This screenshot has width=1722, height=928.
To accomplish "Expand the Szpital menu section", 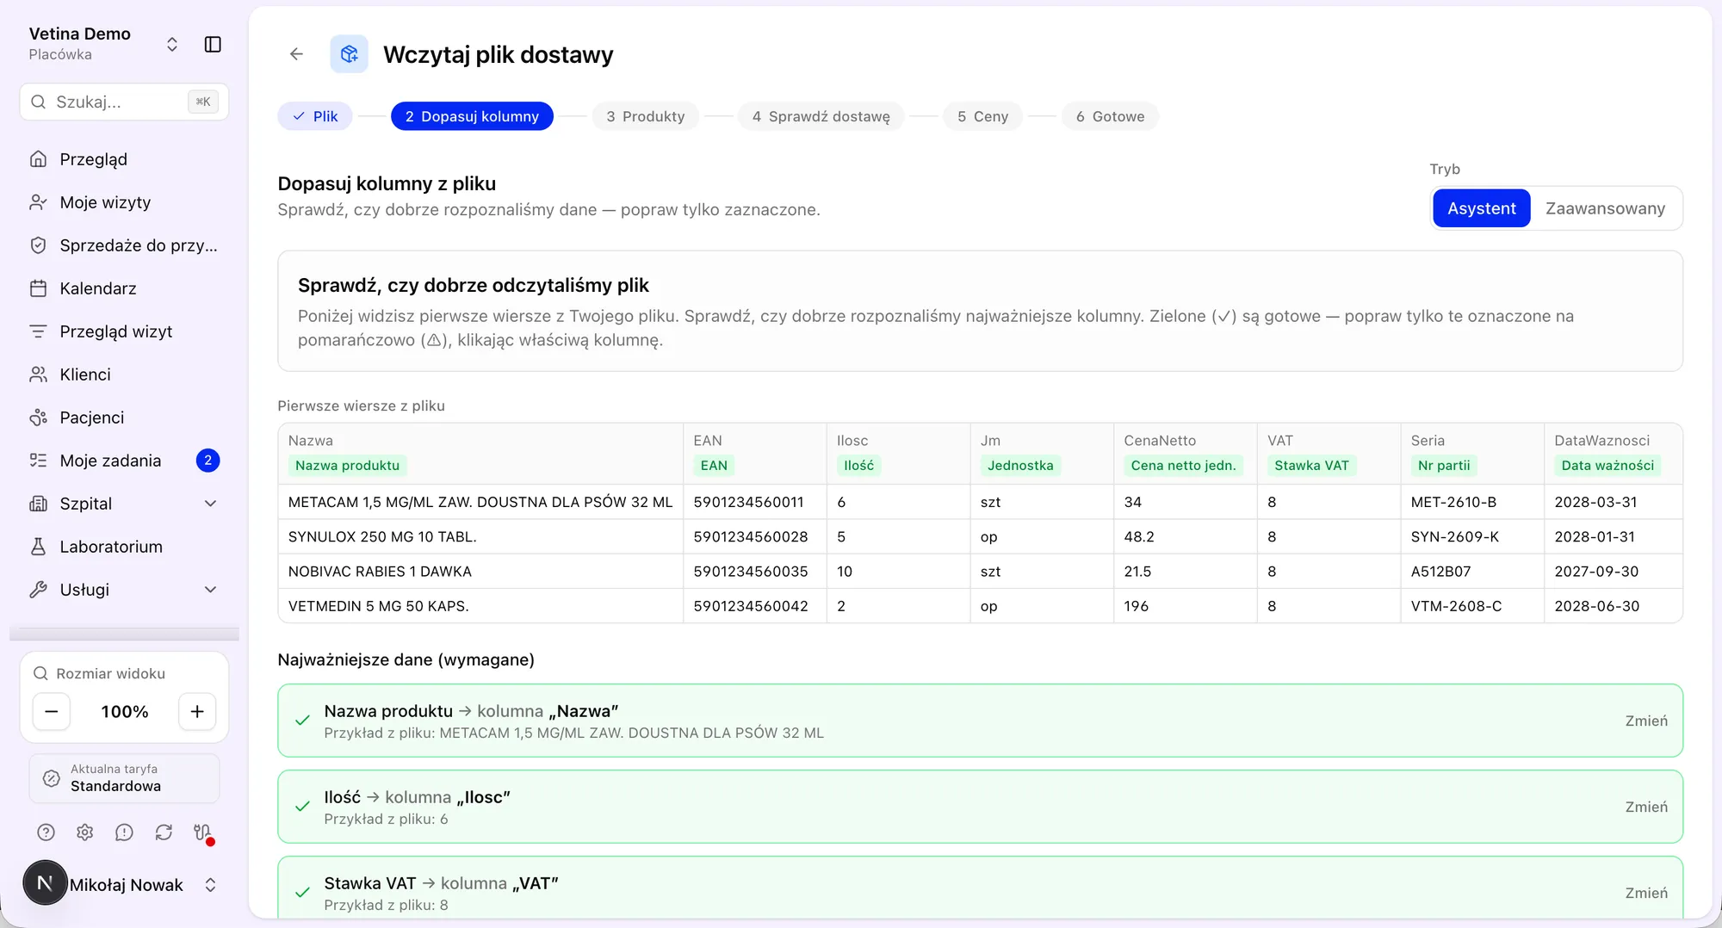I will 124,504.
